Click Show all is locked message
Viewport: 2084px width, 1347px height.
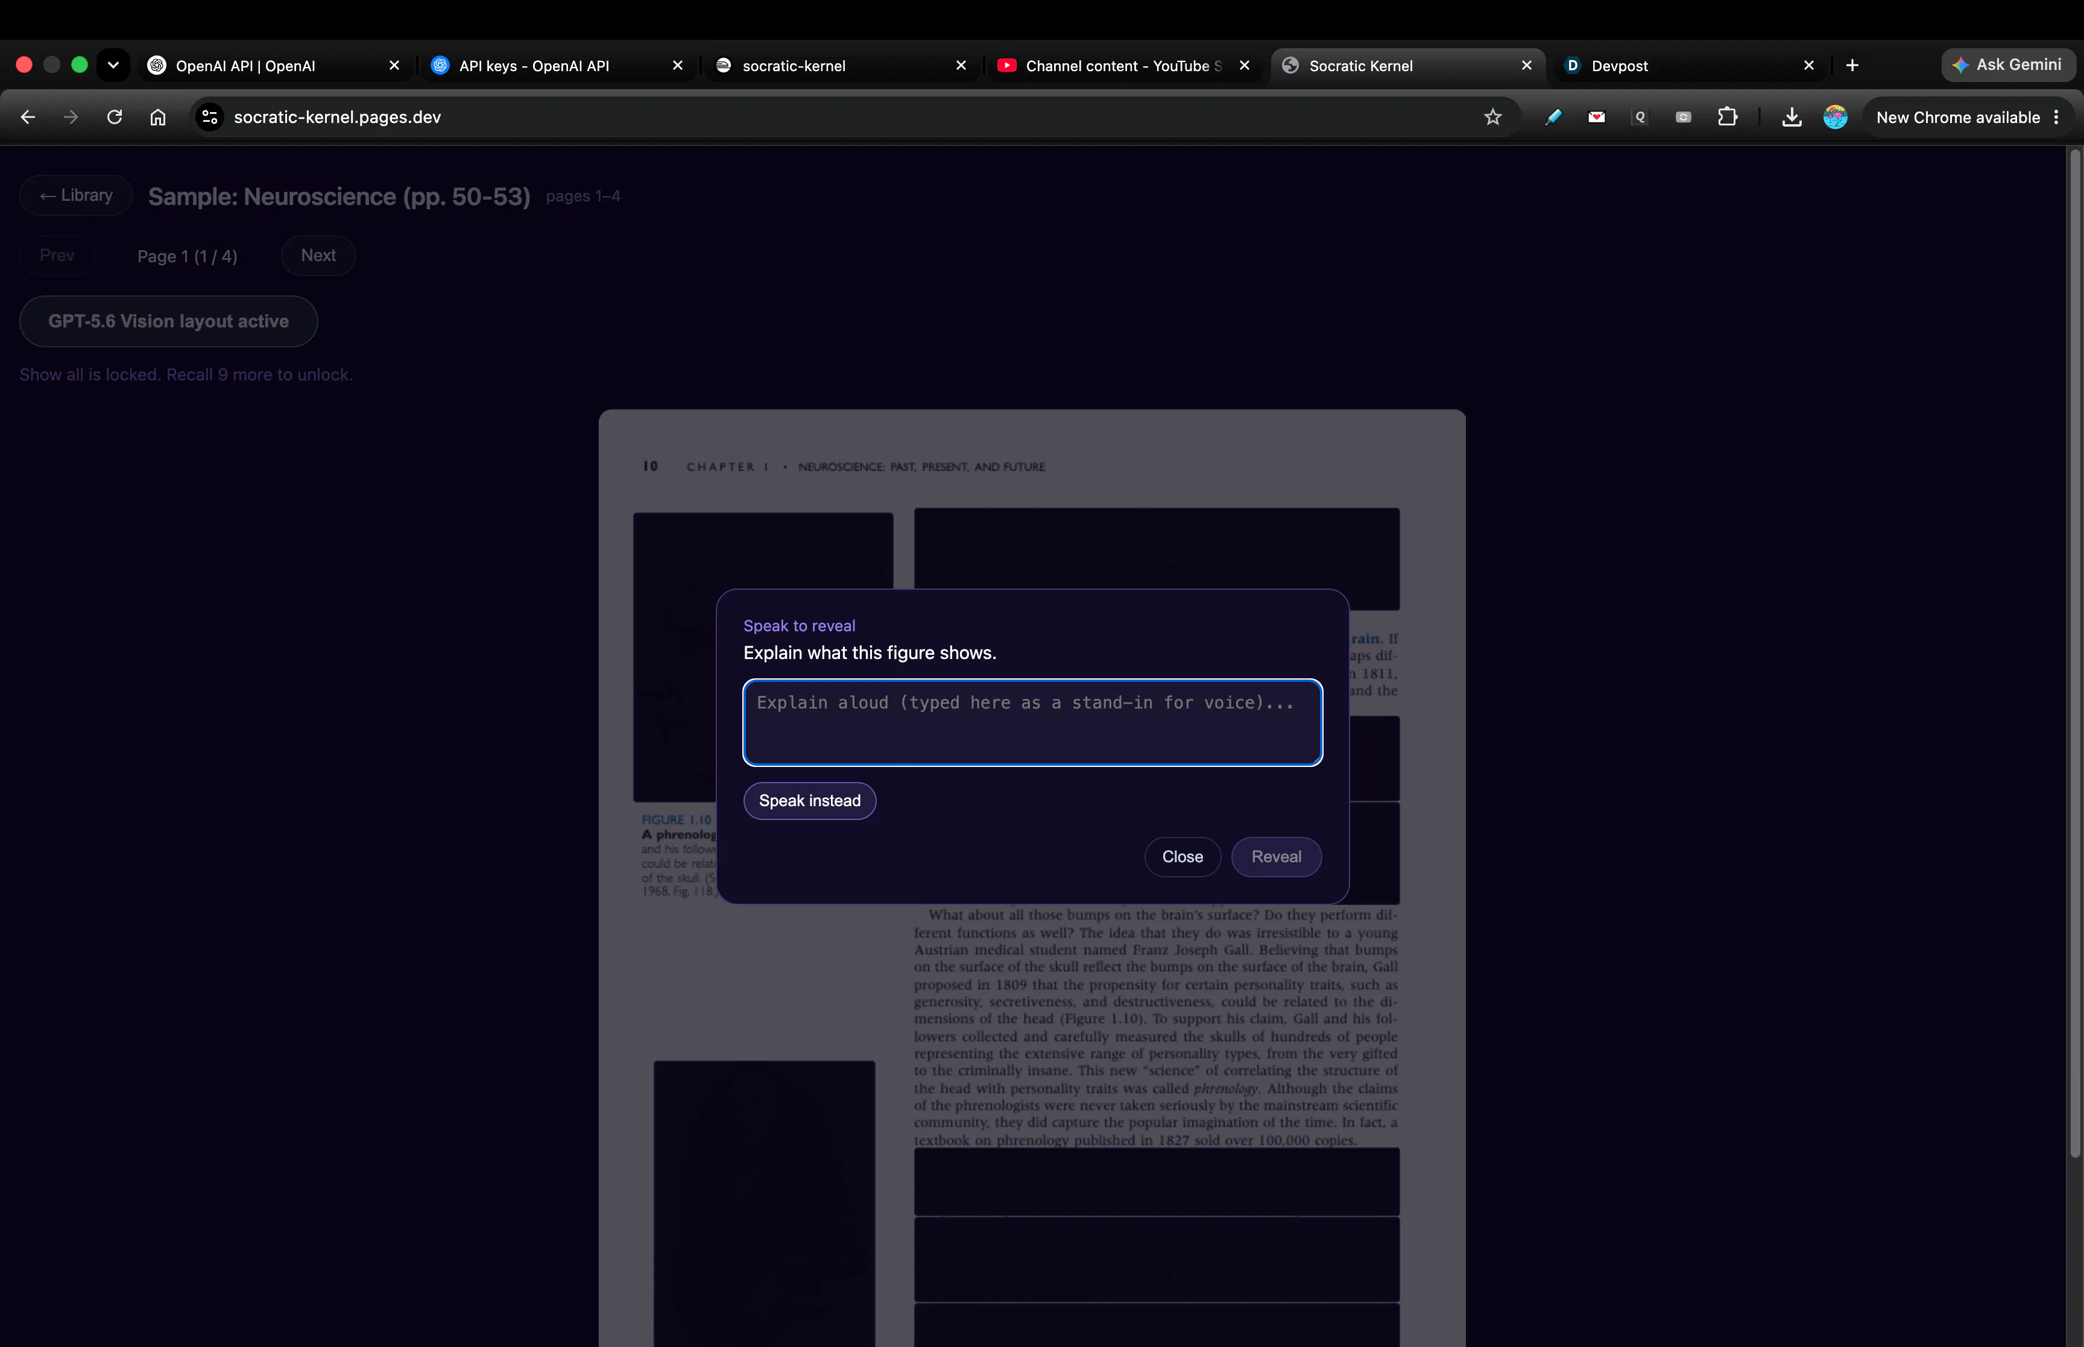pyautogui.click(x=186, y=374)
